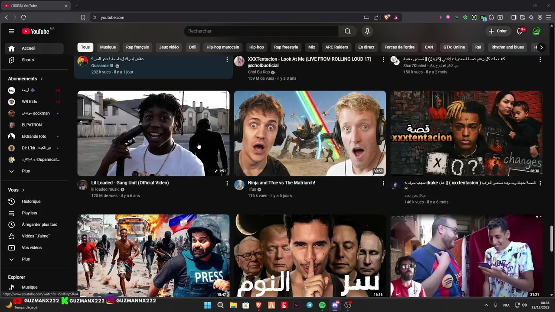The image size is (555, 312).
Task: Click the Brave Shields lion icon
Action: pyautogui.click(x=387, y=17)
